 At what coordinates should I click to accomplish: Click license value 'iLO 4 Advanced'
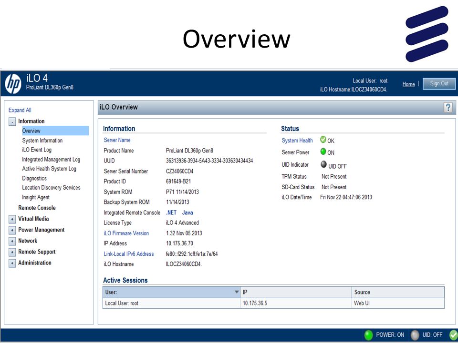[x=182, y=223]
